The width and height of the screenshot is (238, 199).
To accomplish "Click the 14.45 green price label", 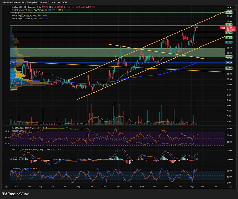I will point(229,38).
